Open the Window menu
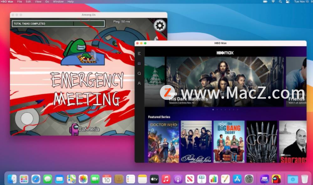This screenshot has height=185, width=313. coord(58,2)
